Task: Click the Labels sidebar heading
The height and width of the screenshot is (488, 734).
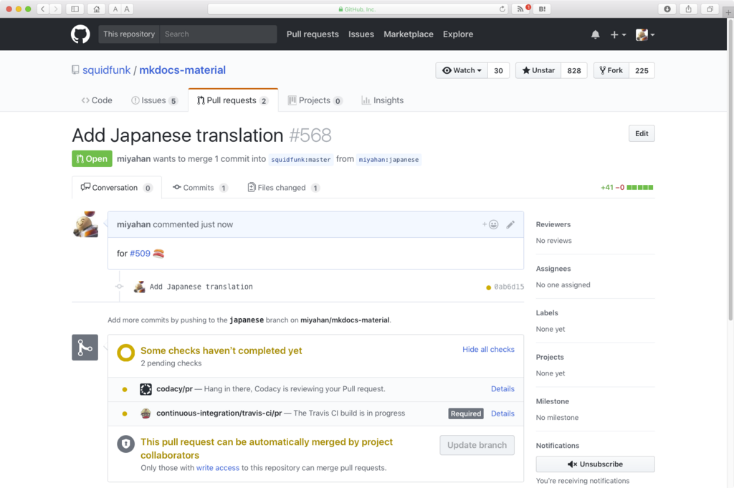Action: tap(547, 312)
